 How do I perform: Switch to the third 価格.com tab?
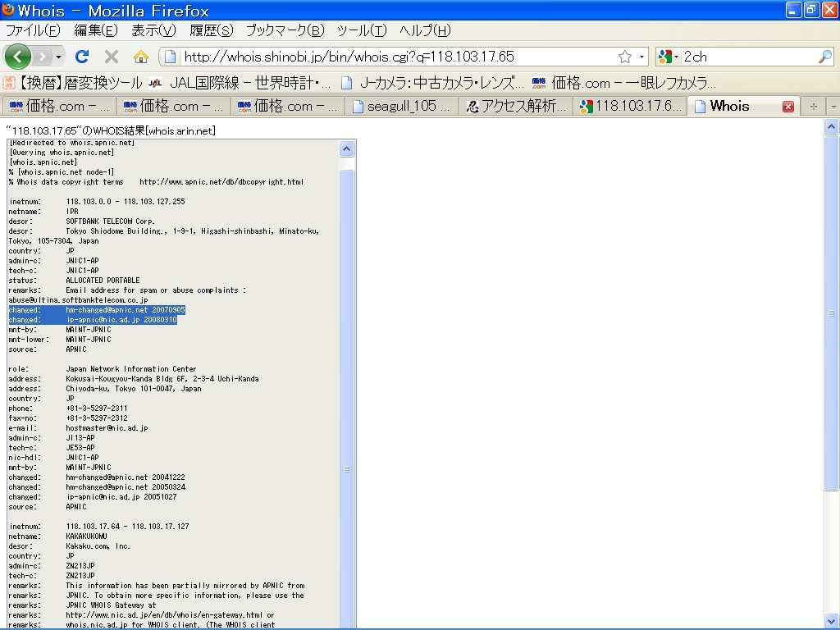pyautogui.click(x=287, y=106)
